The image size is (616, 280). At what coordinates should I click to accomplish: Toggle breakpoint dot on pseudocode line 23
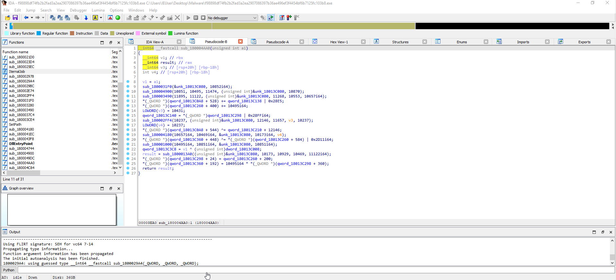[x=128, y=154]
